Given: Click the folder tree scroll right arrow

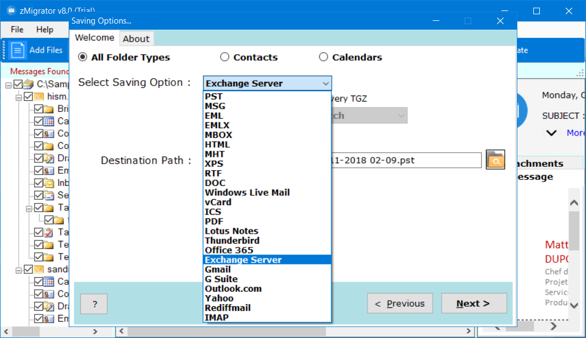Looking at the screenshot, I should (x=95, y=331).
